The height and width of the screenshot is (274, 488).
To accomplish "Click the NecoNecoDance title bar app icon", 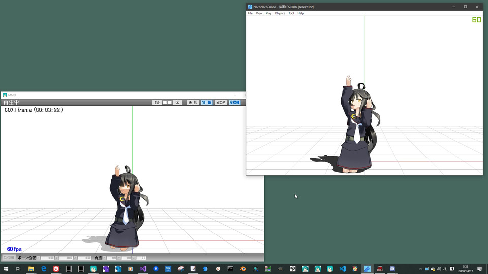I will [250, 7].
